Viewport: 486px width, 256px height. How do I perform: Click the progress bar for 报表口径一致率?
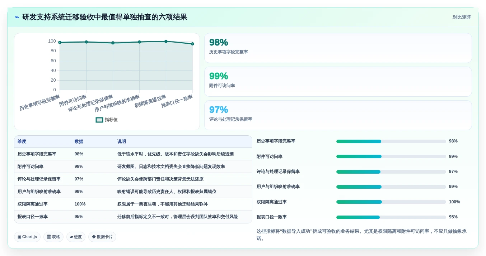[391, 217]
